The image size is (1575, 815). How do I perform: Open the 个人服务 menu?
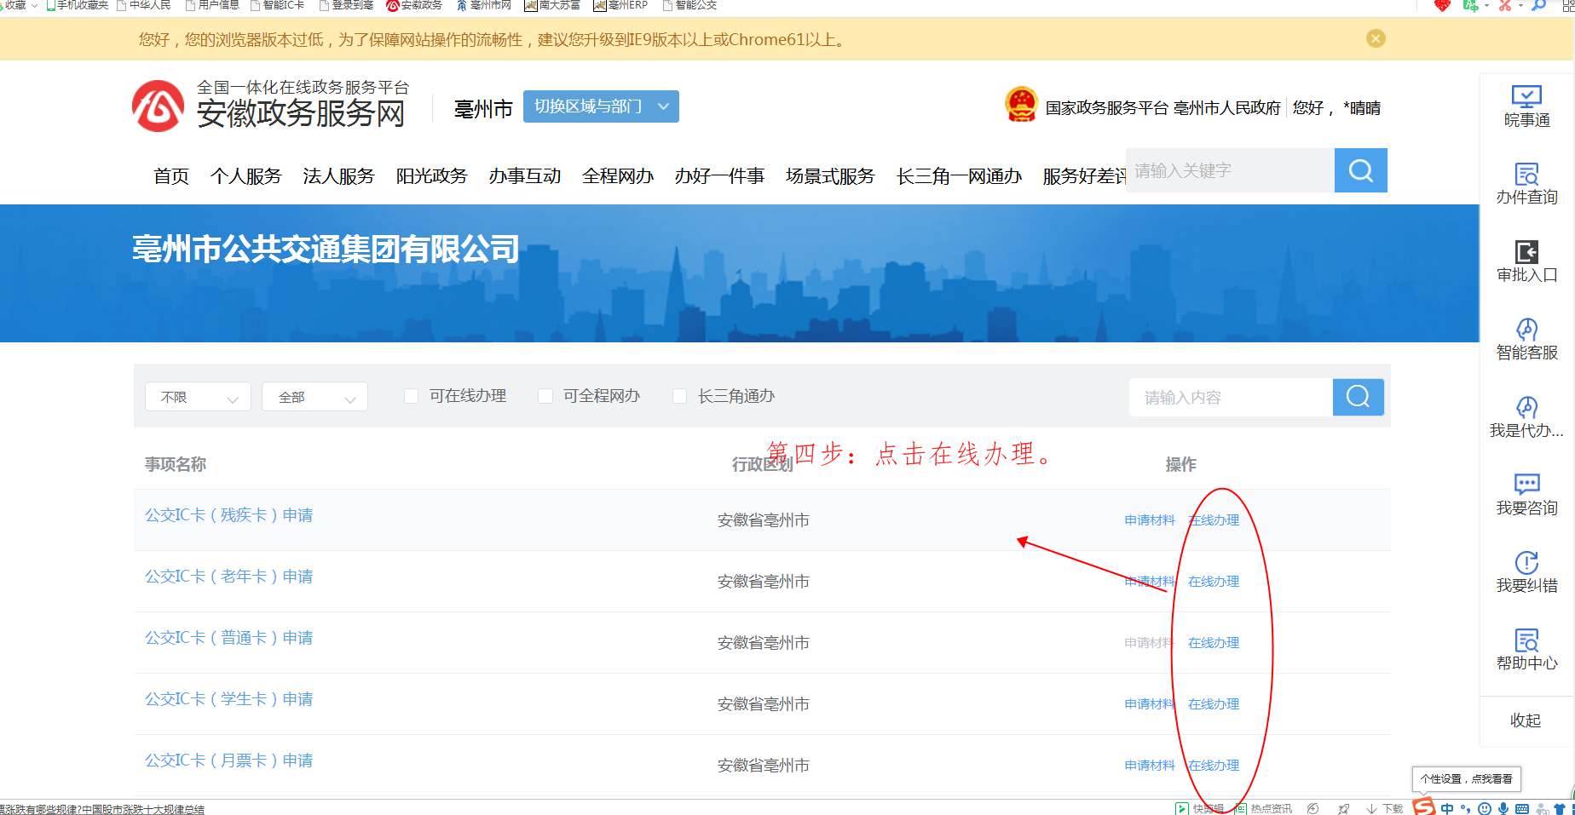click(246, 176)
